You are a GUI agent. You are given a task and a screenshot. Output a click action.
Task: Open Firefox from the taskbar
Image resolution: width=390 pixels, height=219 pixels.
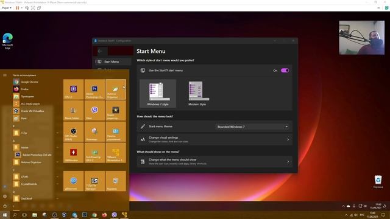pyautogui.click(x=104, y=215)
